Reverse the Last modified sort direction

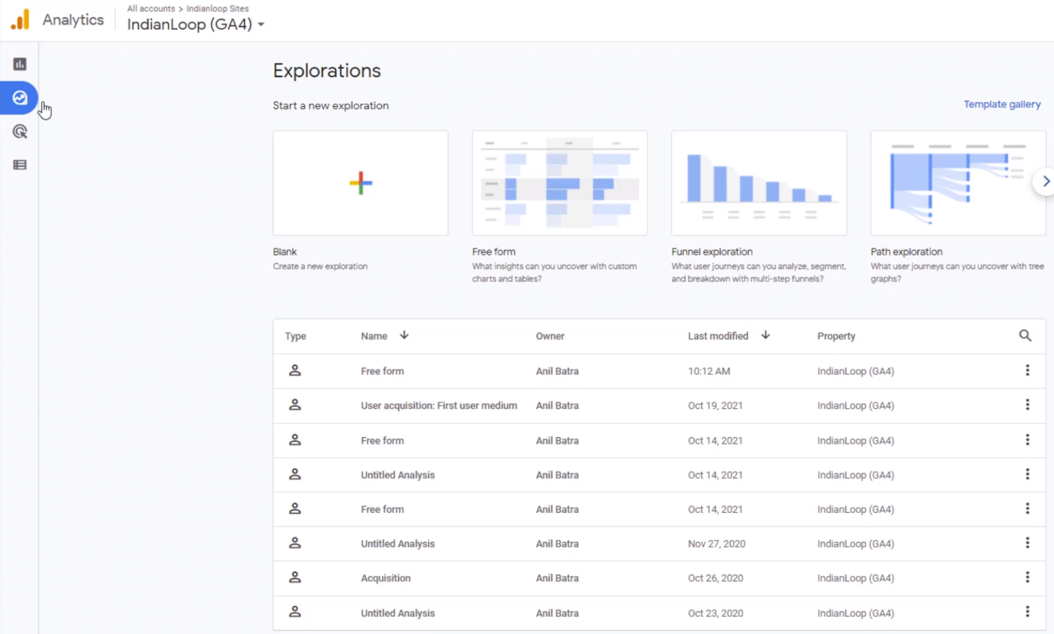(765, 335)
